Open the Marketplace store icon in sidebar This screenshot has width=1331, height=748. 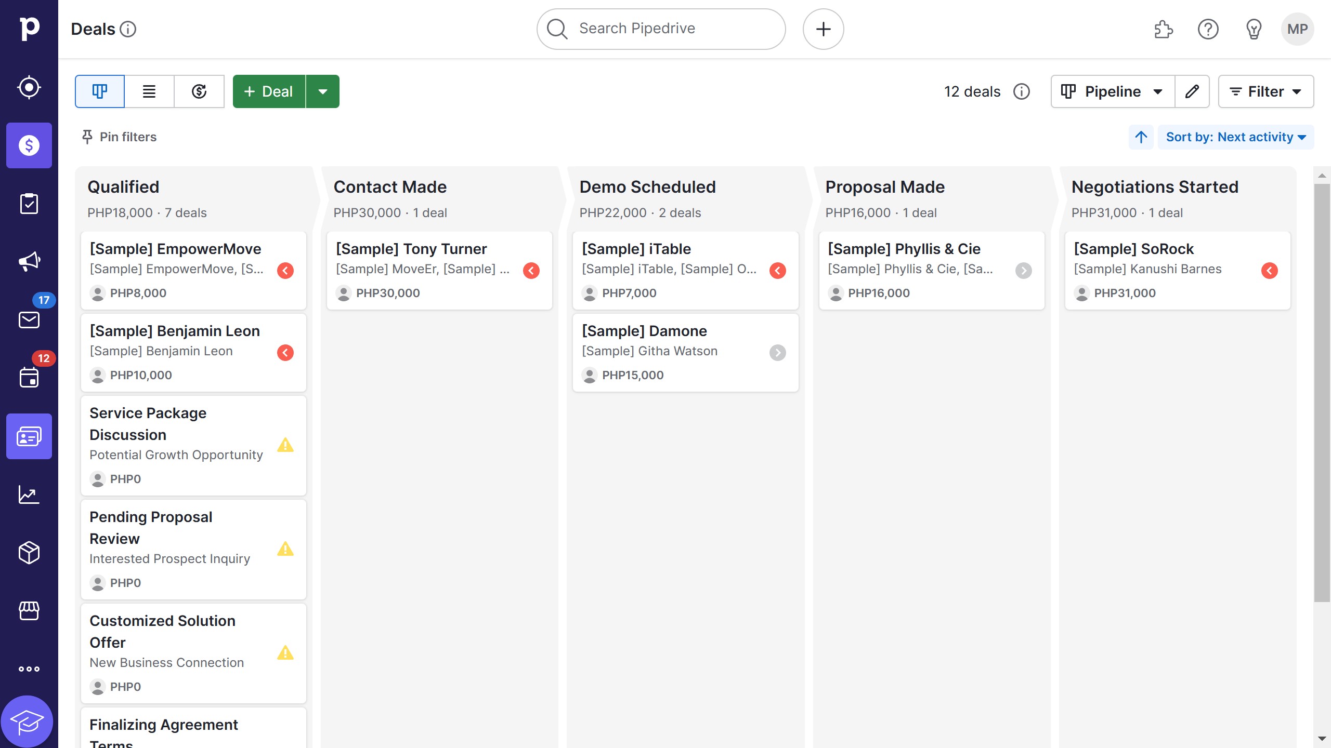(29, 611)
